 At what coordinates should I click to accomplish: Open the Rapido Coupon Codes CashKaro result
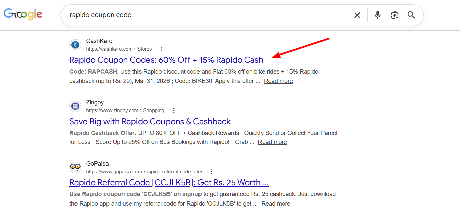point(166,60)
